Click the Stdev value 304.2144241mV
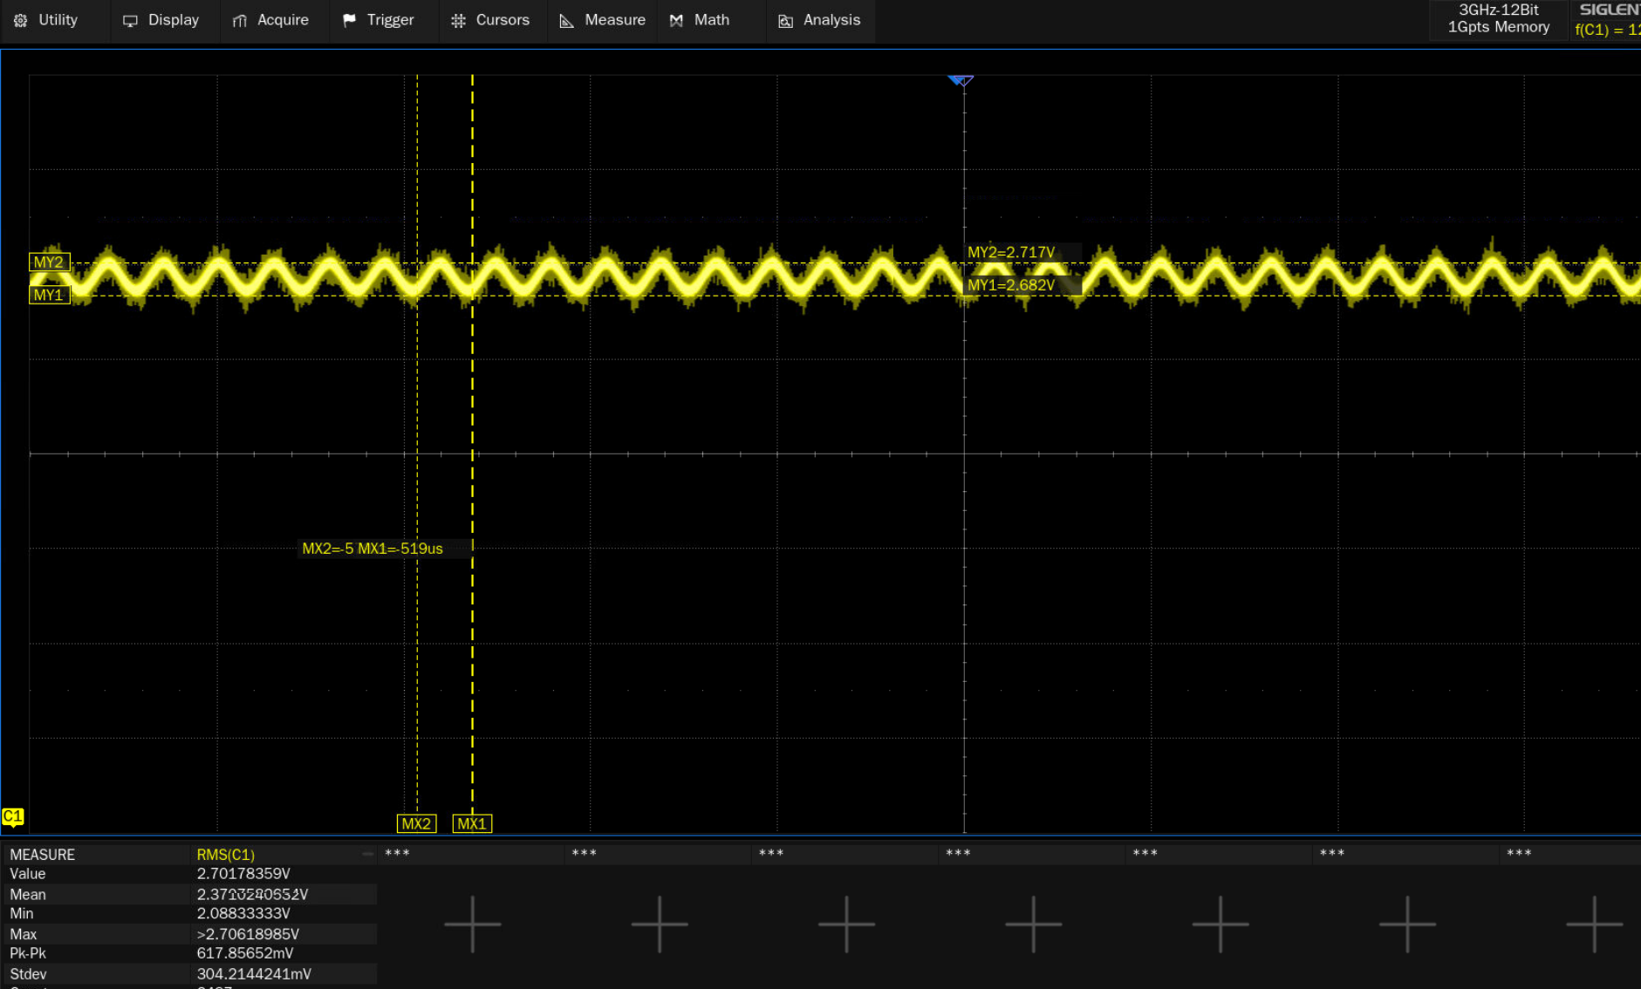Screen dimensions: 1641x989 pyautogui.click(x=254, y=974)
